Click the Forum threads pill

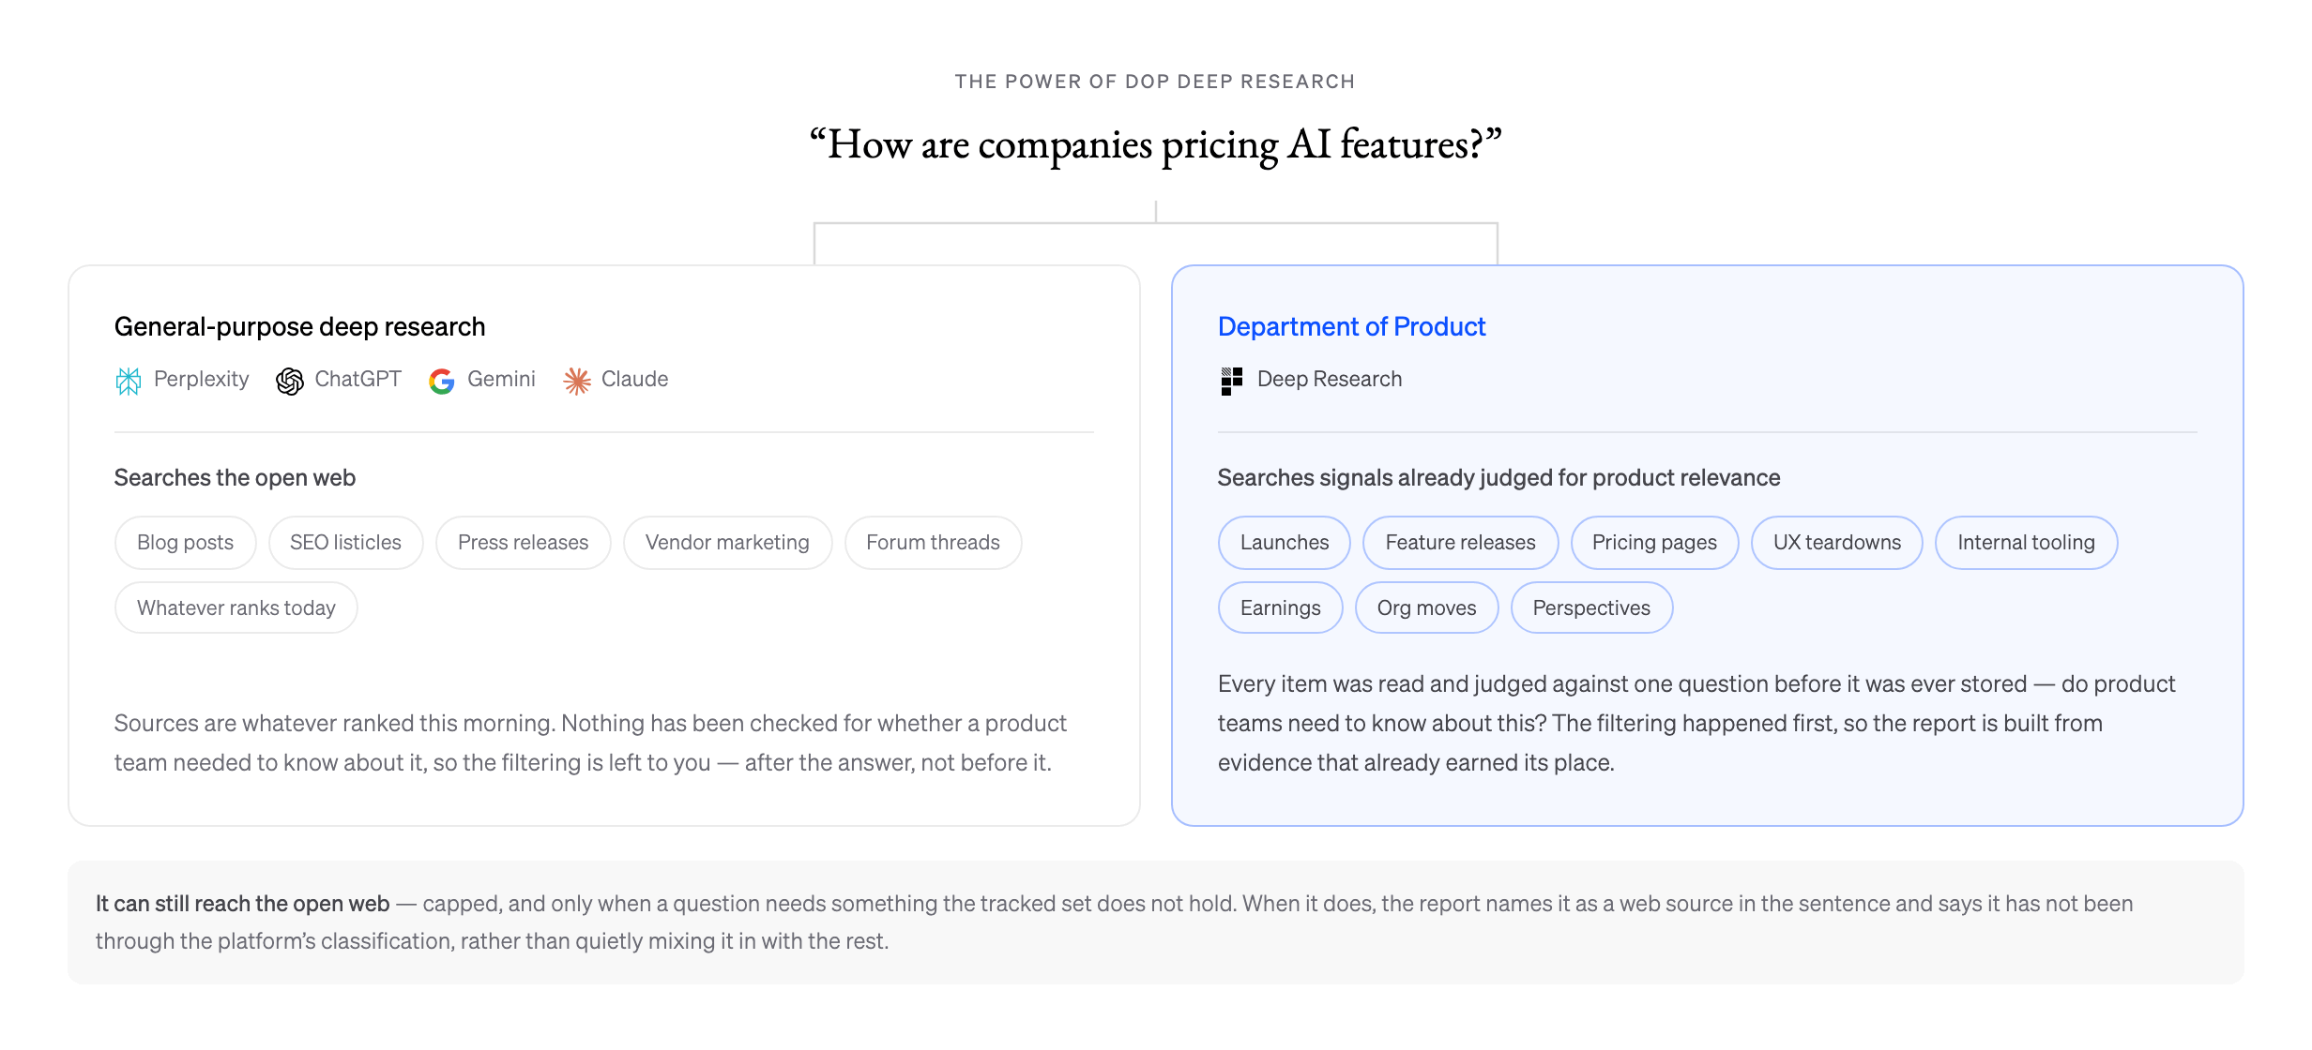click(x=933, y=543)
